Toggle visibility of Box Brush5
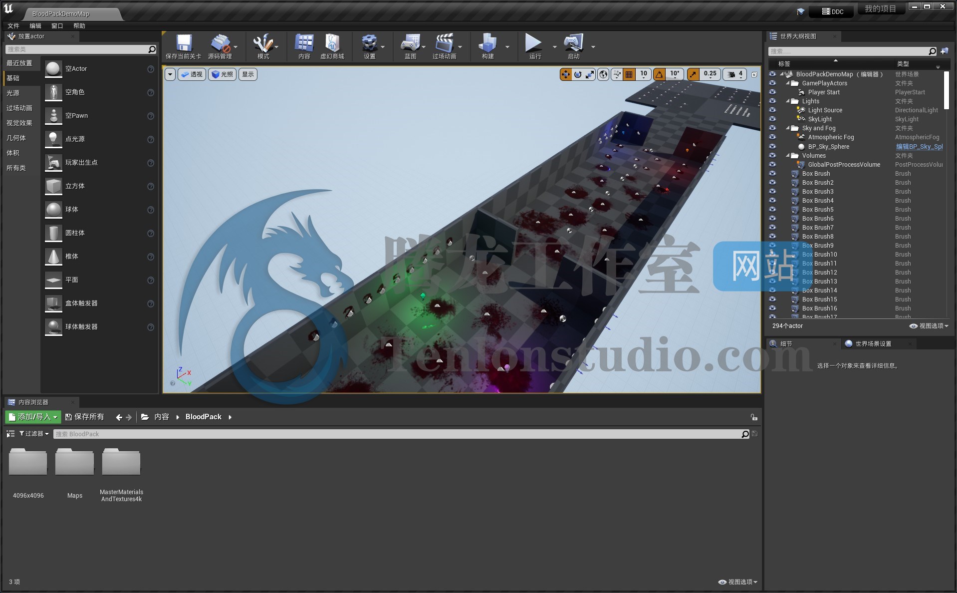The width and height of the screenshot is (957, 593). click(772, 210)
